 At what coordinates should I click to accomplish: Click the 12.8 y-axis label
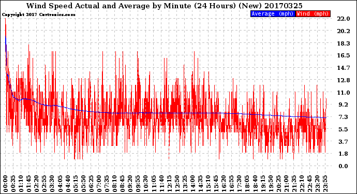pos(344,80)
